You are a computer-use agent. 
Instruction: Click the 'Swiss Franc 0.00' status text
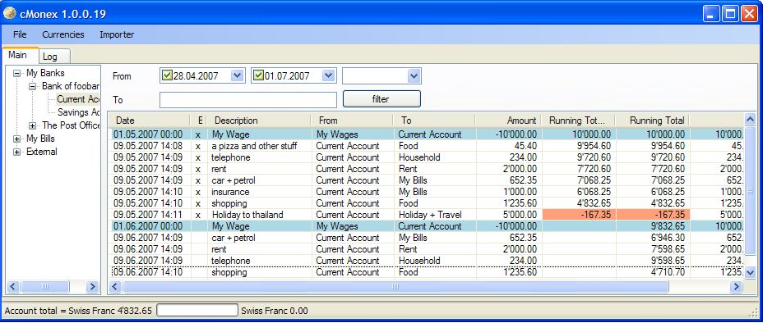pyautogui.click(x=275, y=311)
